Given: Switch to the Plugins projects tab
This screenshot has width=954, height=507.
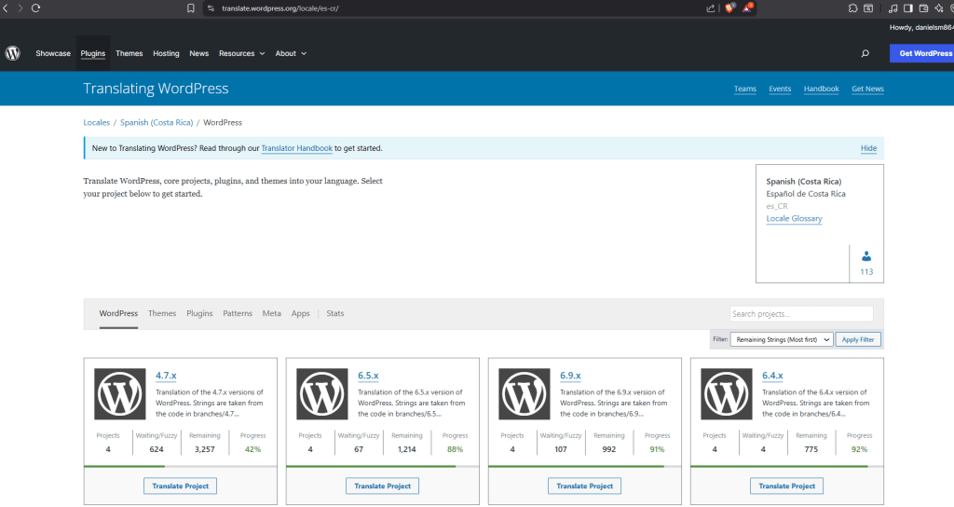Looking at the screenshot, I should tap(199, 314).
